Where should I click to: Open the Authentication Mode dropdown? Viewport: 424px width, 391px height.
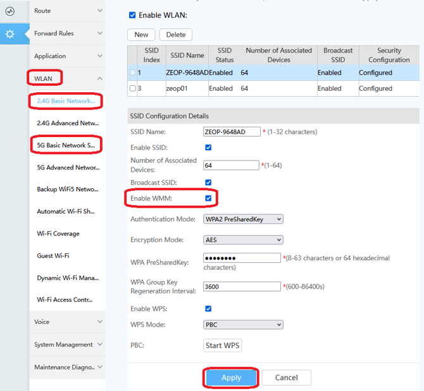click(243, 219)
